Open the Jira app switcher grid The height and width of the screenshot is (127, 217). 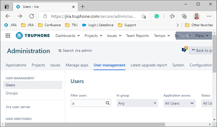[x=8, y=36]
